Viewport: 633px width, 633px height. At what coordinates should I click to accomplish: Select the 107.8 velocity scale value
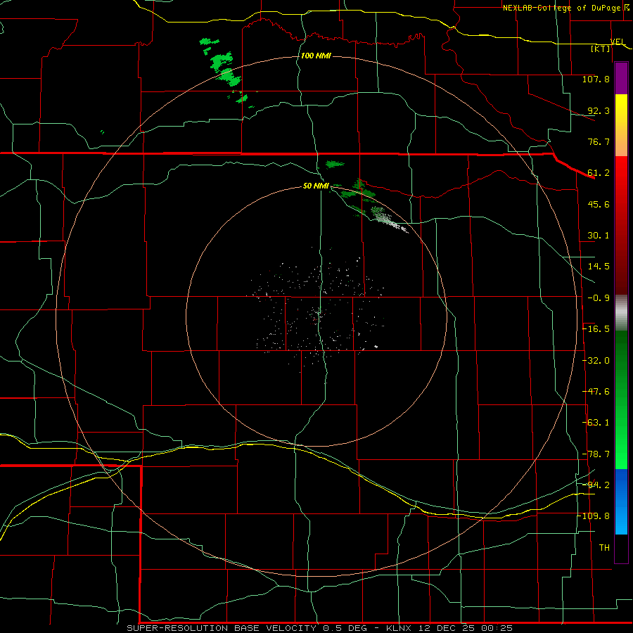pyautogui.click(x=596, y=79)
